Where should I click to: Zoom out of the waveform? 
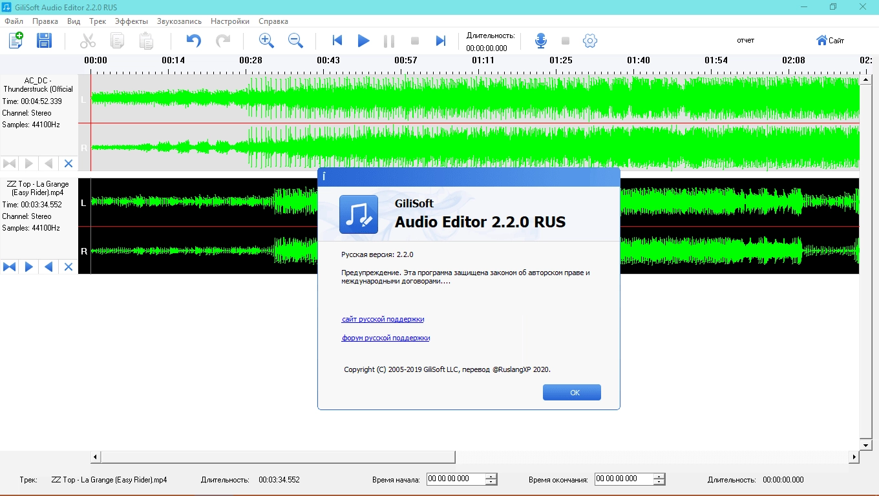tap(295, 41)
